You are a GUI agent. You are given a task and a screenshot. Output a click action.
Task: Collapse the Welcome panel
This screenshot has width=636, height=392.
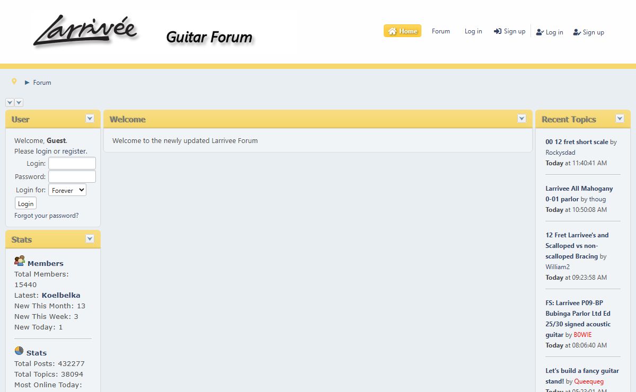(522, 119)
